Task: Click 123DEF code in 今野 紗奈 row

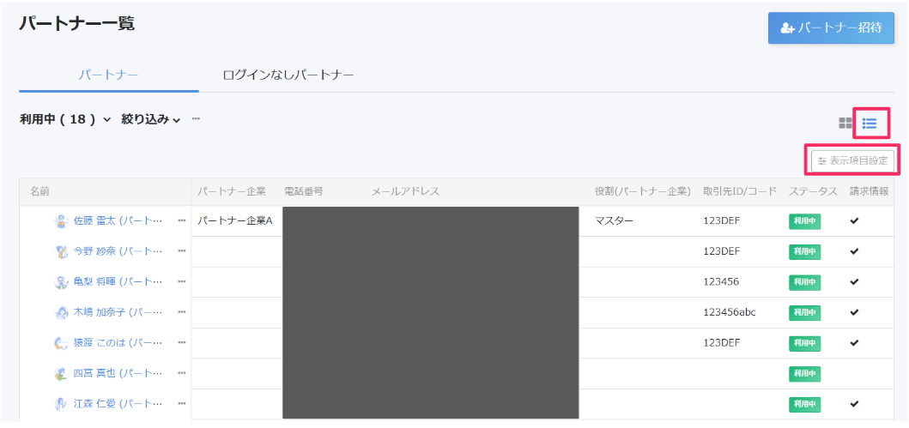Action: point(721,251)
